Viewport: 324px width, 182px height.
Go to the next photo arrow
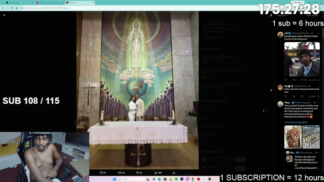coord(271,90)
